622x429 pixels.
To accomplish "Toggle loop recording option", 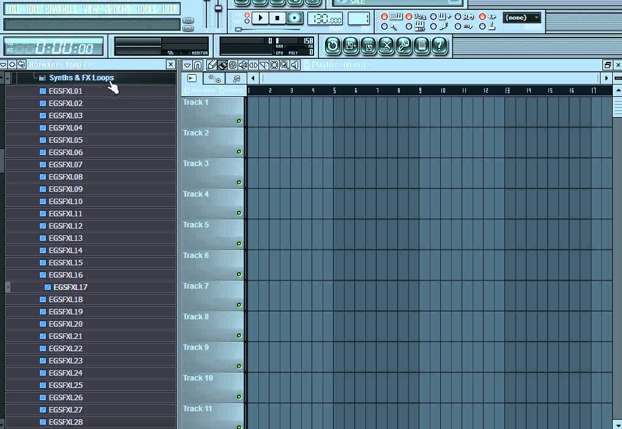I will coord(458,17).
